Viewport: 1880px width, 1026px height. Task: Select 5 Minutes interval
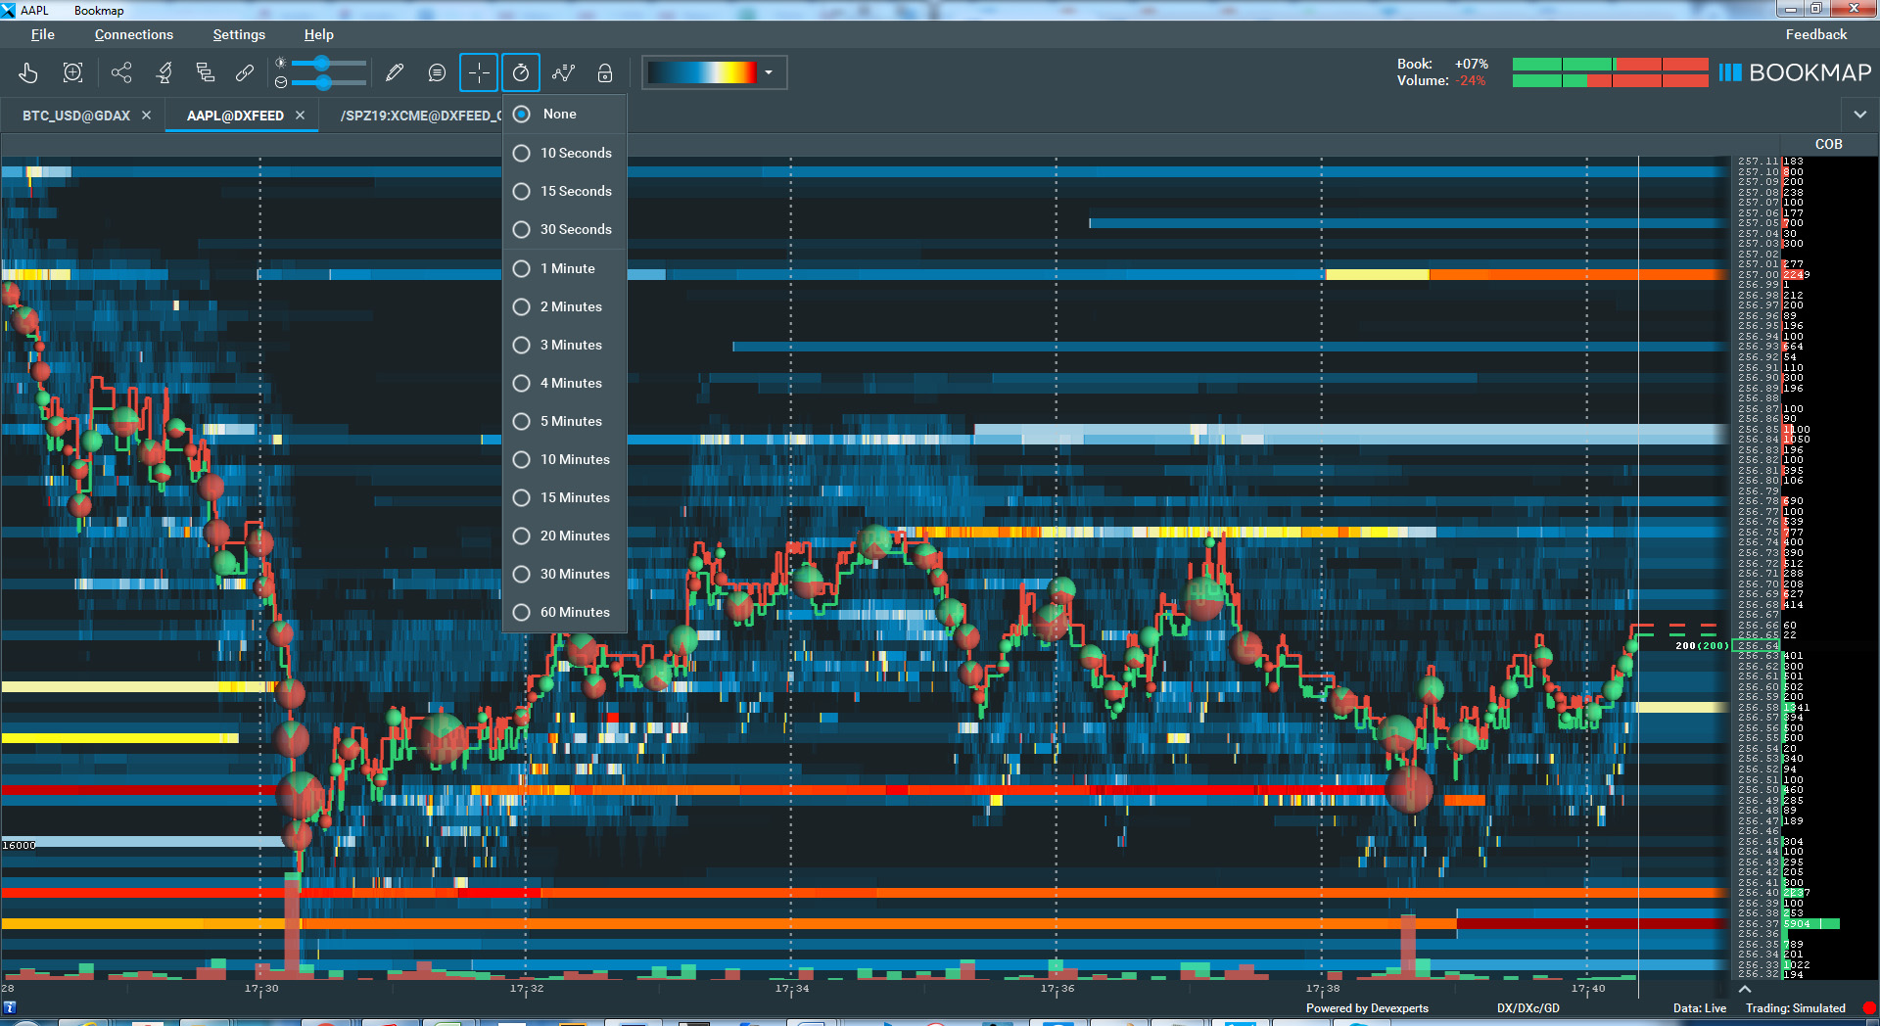click(565, 421)
